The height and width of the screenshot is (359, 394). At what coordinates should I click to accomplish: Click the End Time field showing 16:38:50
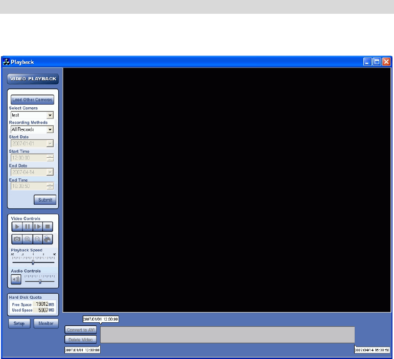(x=29, y=186)
